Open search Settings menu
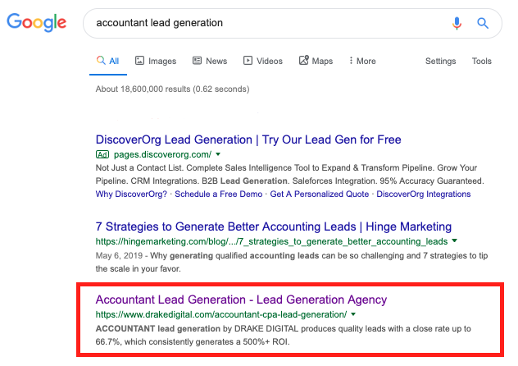 pos(440,62)
